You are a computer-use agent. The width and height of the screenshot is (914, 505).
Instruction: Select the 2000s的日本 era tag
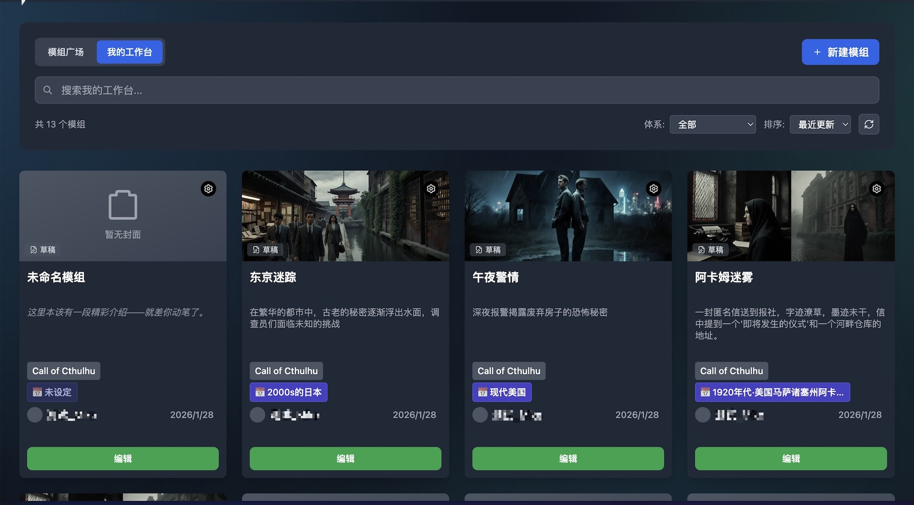click(x=288, y=392)
